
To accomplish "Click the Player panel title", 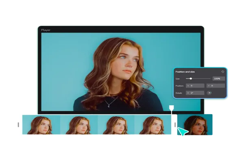I will pyautogui.click(x=46, y=30).
